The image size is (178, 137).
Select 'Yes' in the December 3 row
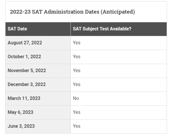click(x=77, y=85)
